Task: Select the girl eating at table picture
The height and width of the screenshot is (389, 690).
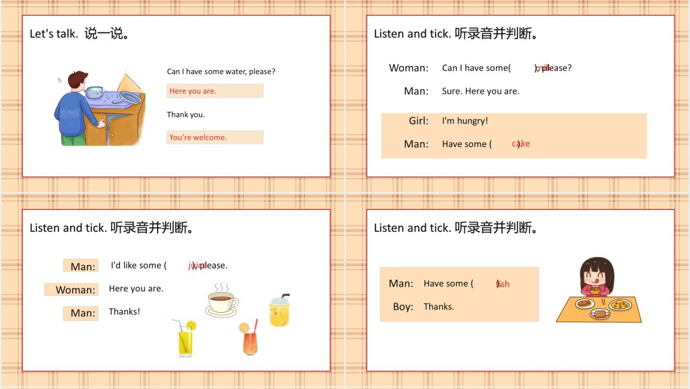Action: point(598,290)
